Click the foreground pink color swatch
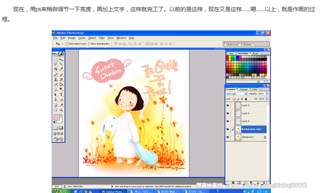 [56, 117]
